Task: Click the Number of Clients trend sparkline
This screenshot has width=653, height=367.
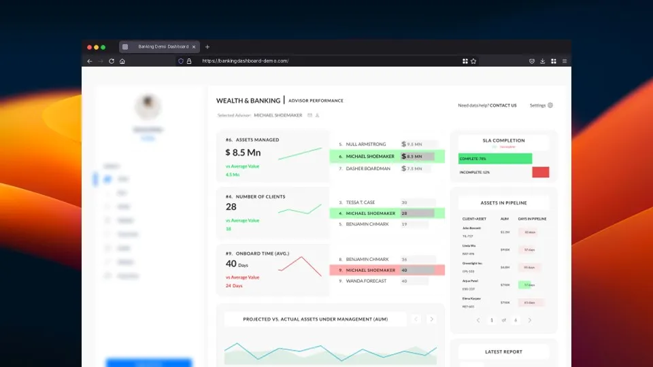Action: pos(300,209)
